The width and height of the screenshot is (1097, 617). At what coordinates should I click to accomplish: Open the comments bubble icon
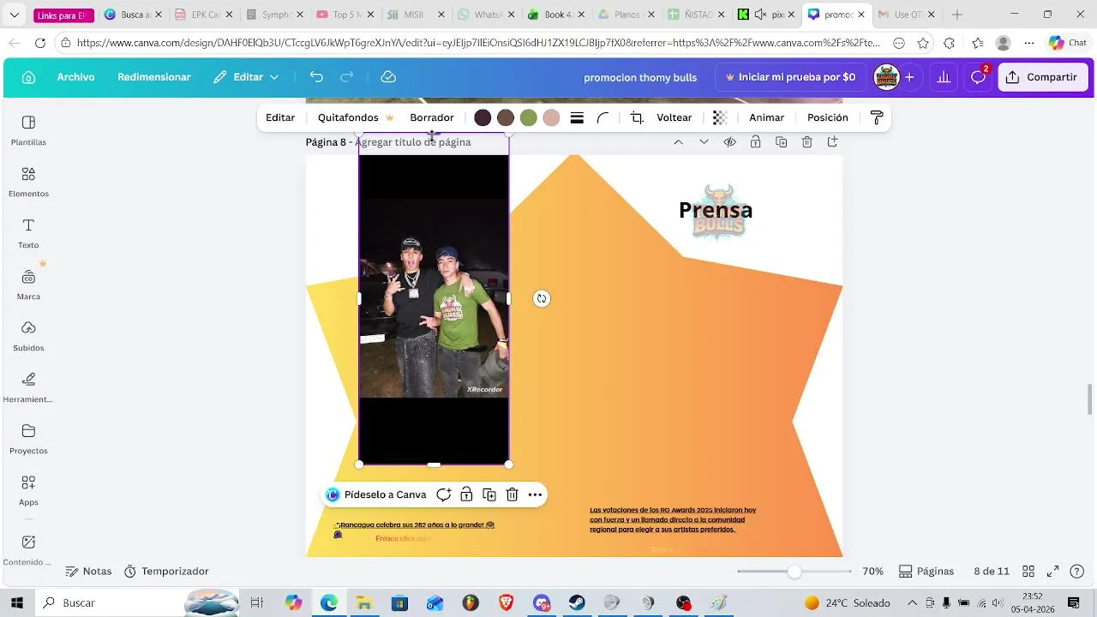click(x=978, y=77)
